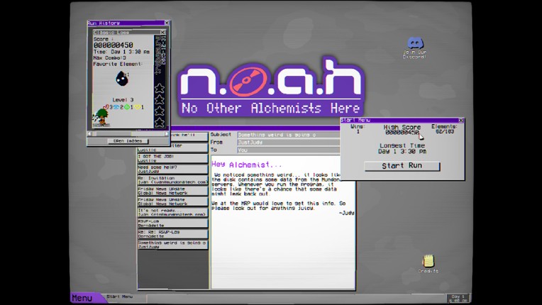Click the Open Images button
Image resolution: width=542 pixels, height=305 pixels.
tap(128, 140)
